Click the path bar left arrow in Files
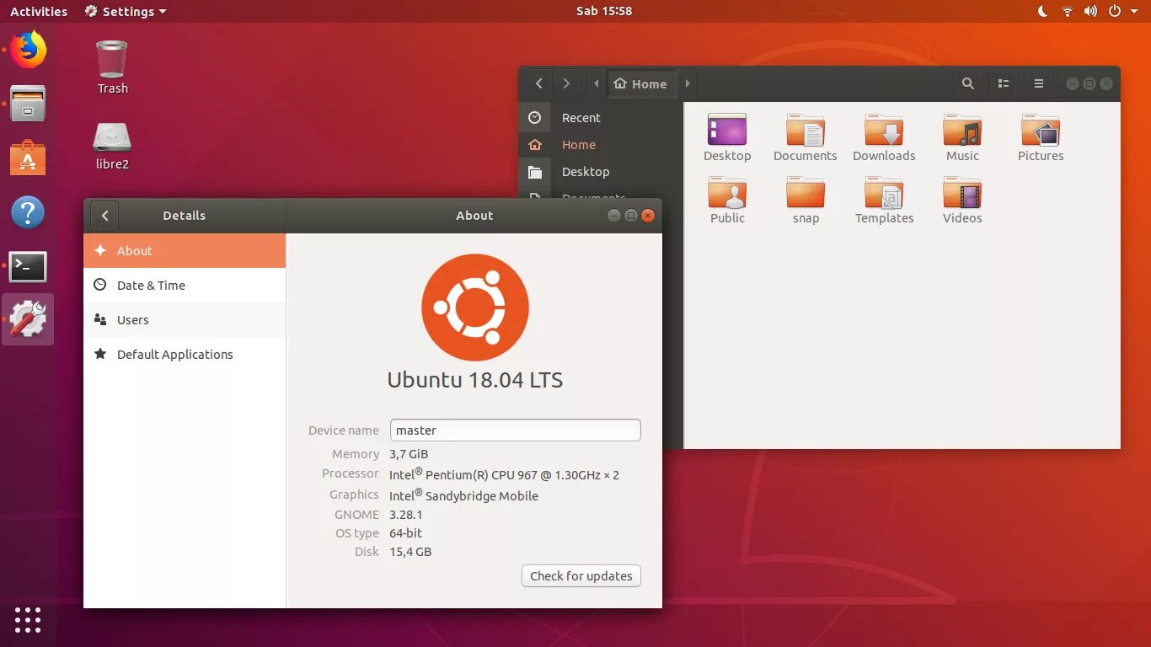The height and width of the screenshot is (647, 1151). 597,83
